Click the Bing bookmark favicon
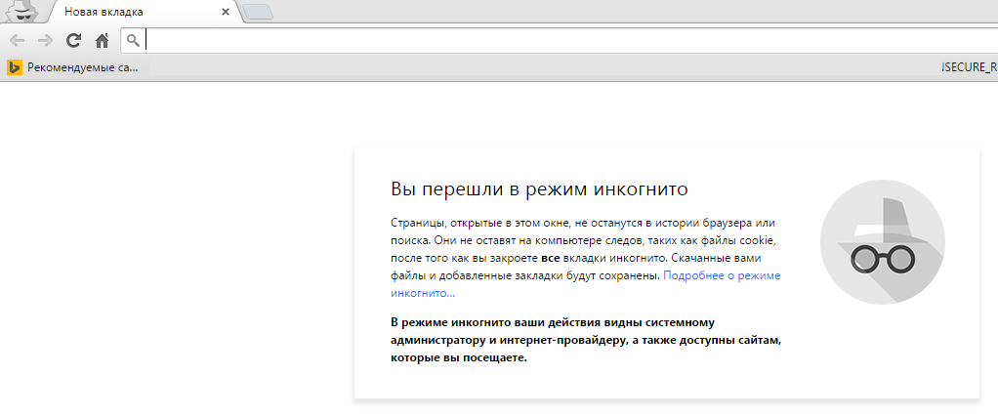 (x=15, y=67)
